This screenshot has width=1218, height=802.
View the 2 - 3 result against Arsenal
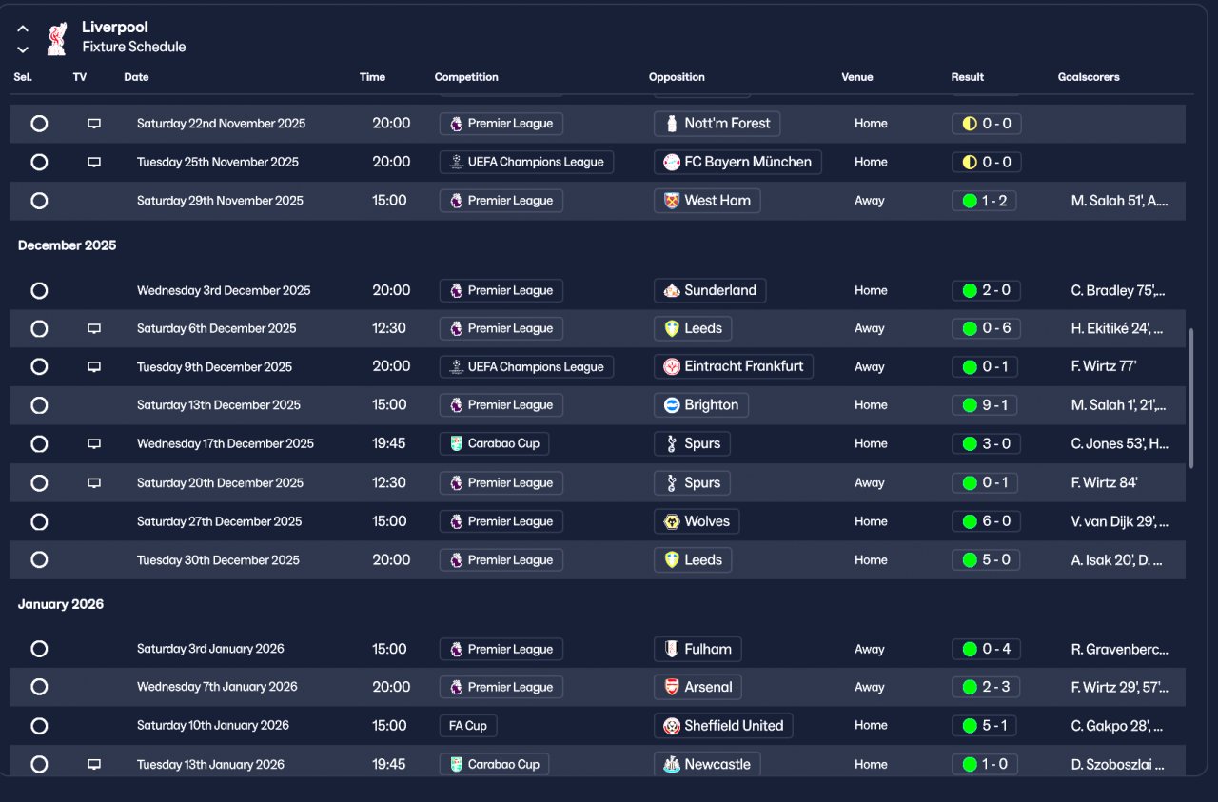click(986, 687)
